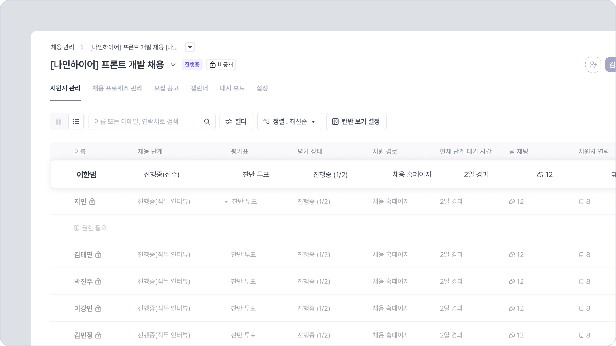Screen dimensions: 616x346
Task: Focus the name or email search field
Action: 152,121
